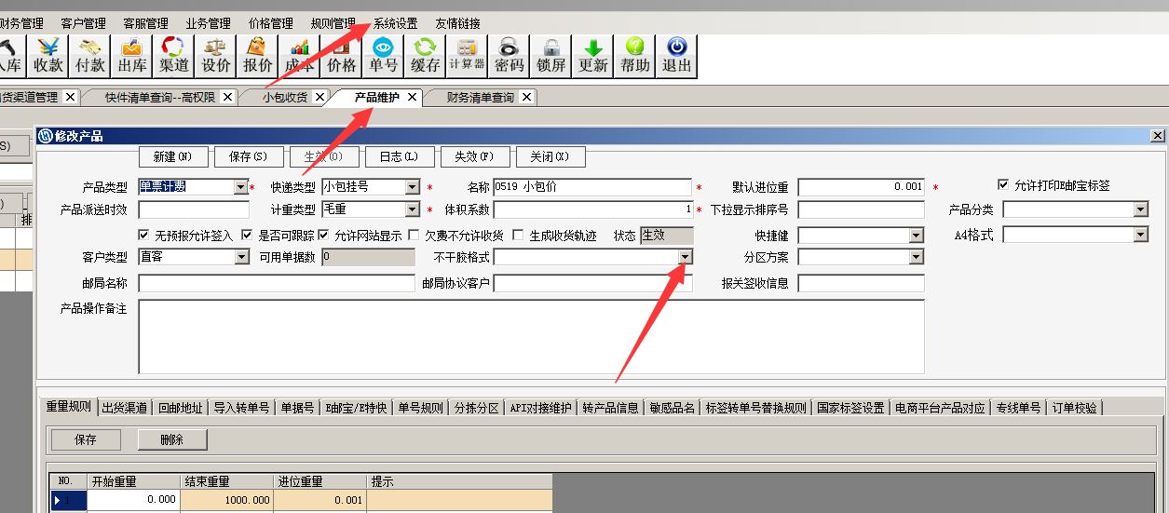Click the 邮局名称 input field
Screen dimensions: 1169x513
(x=276, y=283)
